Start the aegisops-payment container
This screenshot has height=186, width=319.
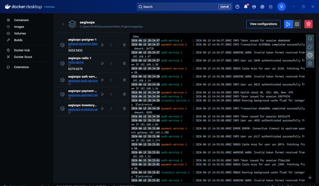pyautogui.click(x=103, y=94)
